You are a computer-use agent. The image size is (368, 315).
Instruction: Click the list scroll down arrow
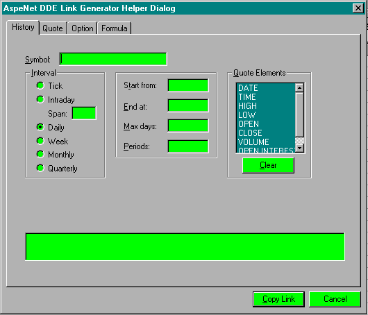click(x=299, y=148)
